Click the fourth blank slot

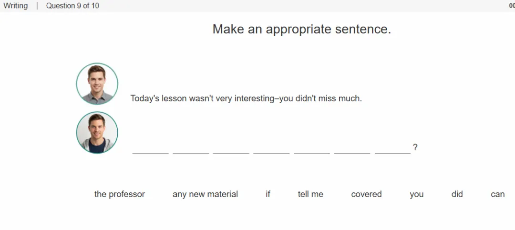pos(272,148)
